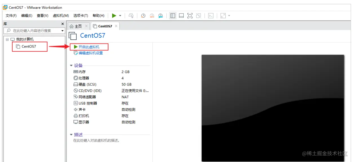Image resolution: width=353 pixels, height=162 pixels.
Task: Click the 正在使用文件 E:... value
Action: [x=135, y=91]
